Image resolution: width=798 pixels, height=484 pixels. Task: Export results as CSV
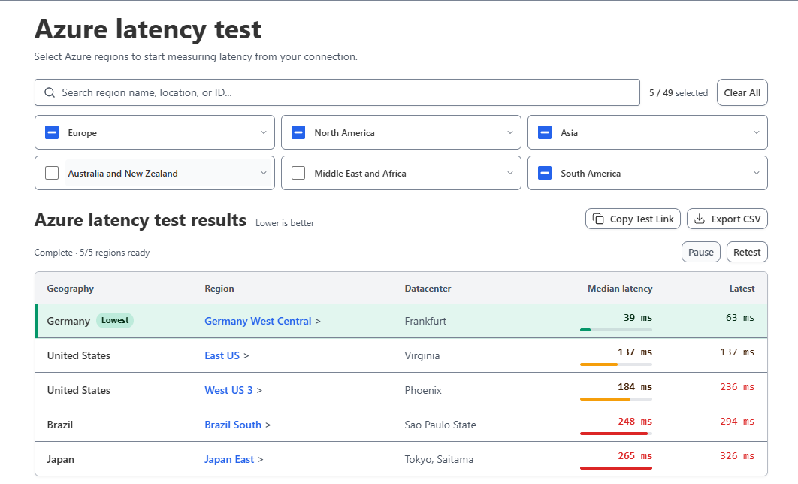(727, 219)
